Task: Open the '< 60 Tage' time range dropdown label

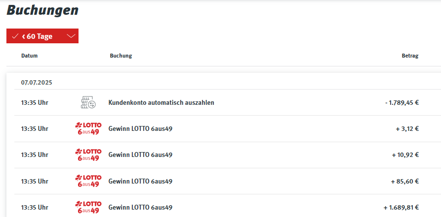Action: pyautogui.click(x=37, y=36)
